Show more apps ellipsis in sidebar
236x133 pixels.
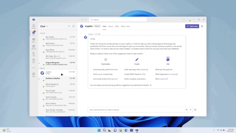34,68
